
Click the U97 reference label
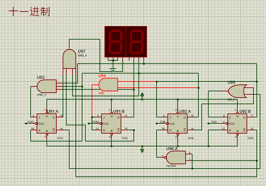(x=82, y=51)
